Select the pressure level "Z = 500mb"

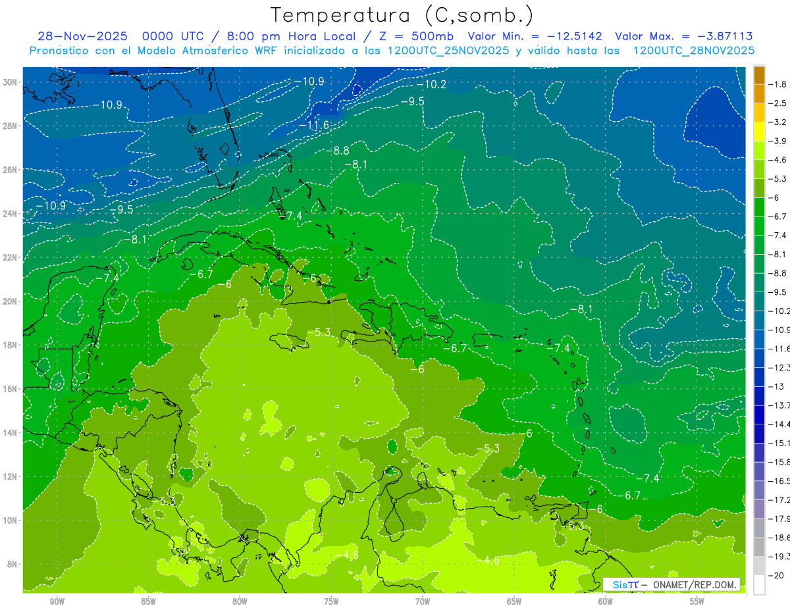click(418, 36)
